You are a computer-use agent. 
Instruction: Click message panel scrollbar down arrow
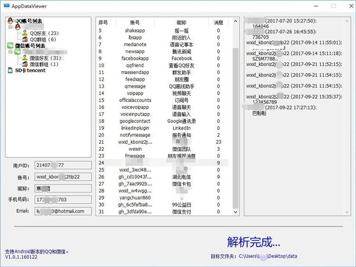(347, 212)
